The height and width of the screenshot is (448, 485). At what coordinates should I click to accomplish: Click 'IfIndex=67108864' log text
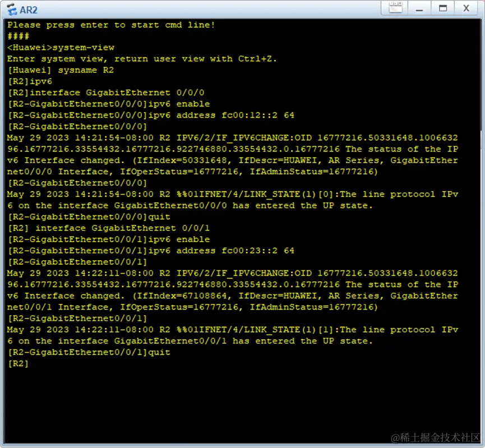click(182, 296)
